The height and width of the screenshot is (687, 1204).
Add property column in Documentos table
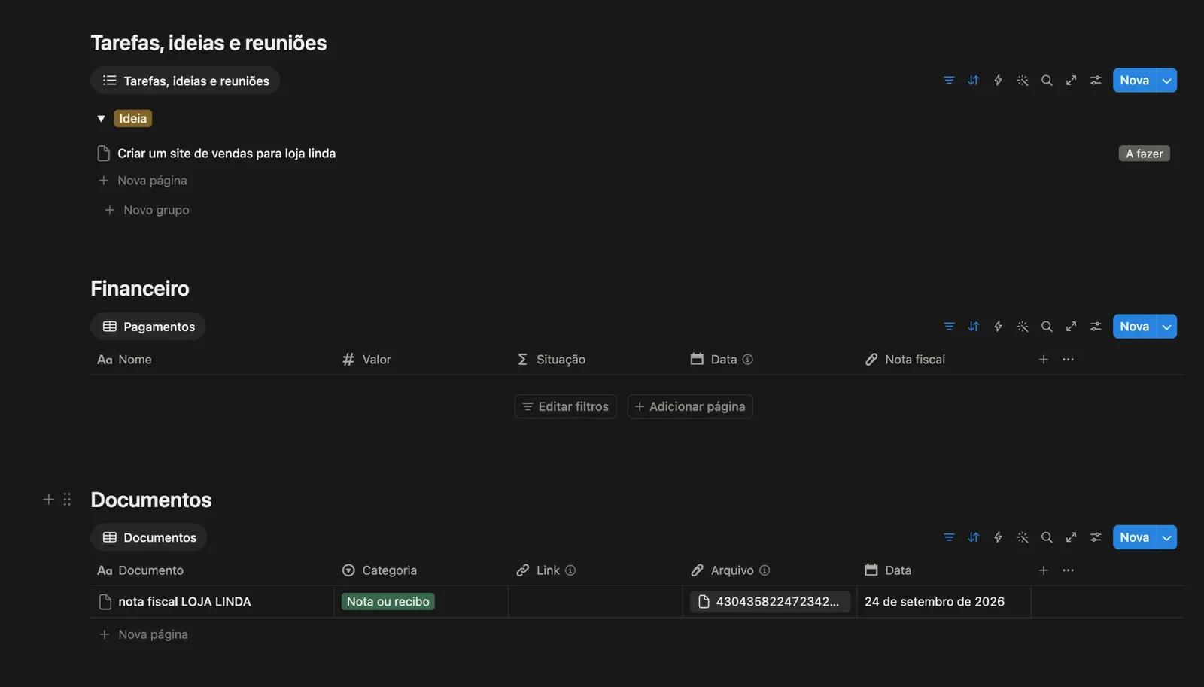[1044, 570]
